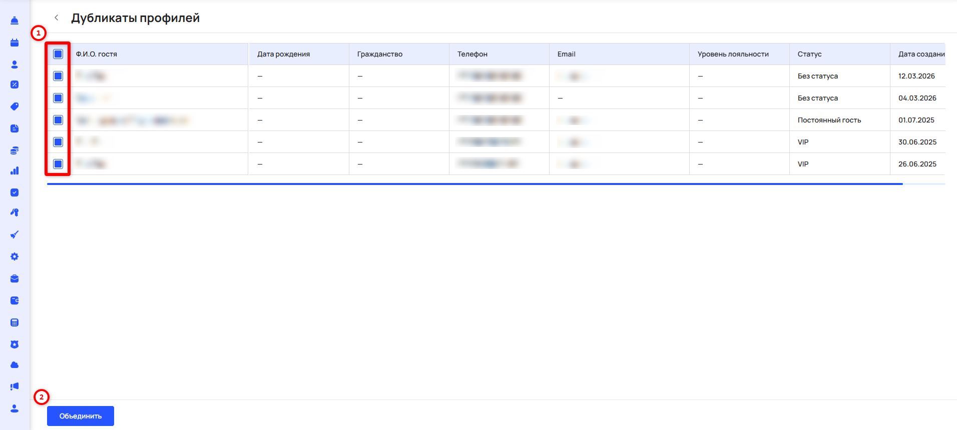Open the price tag icon in sidebar
This screenshot has width=957, height=430.
[15, 106]
